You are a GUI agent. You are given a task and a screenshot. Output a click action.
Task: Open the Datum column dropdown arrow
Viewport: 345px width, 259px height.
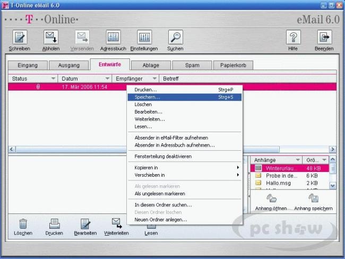[107, 79]
